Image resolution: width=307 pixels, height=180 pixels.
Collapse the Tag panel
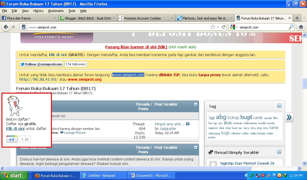tap(279, 106)
